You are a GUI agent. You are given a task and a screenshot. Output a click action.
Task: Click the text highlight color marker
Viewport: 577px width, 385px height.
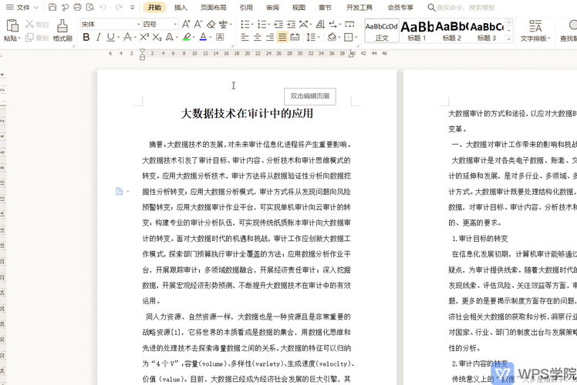coord(187,37)
